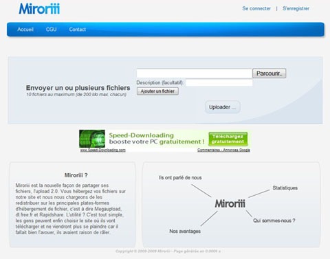330x259 pixels.
Task: Click the Miroriii logo in the header
Action: [39, 9]
